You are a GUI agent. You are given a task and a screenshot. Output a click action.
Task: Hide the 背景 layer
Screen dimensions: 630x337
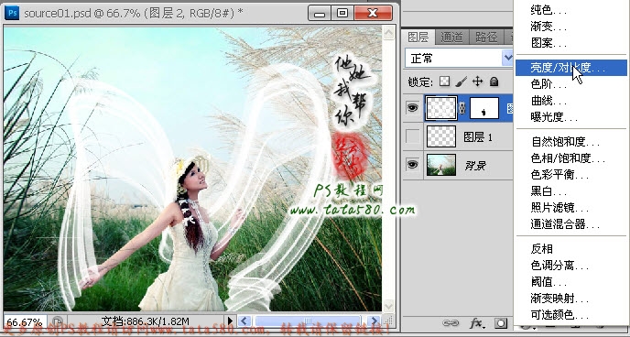413,164
